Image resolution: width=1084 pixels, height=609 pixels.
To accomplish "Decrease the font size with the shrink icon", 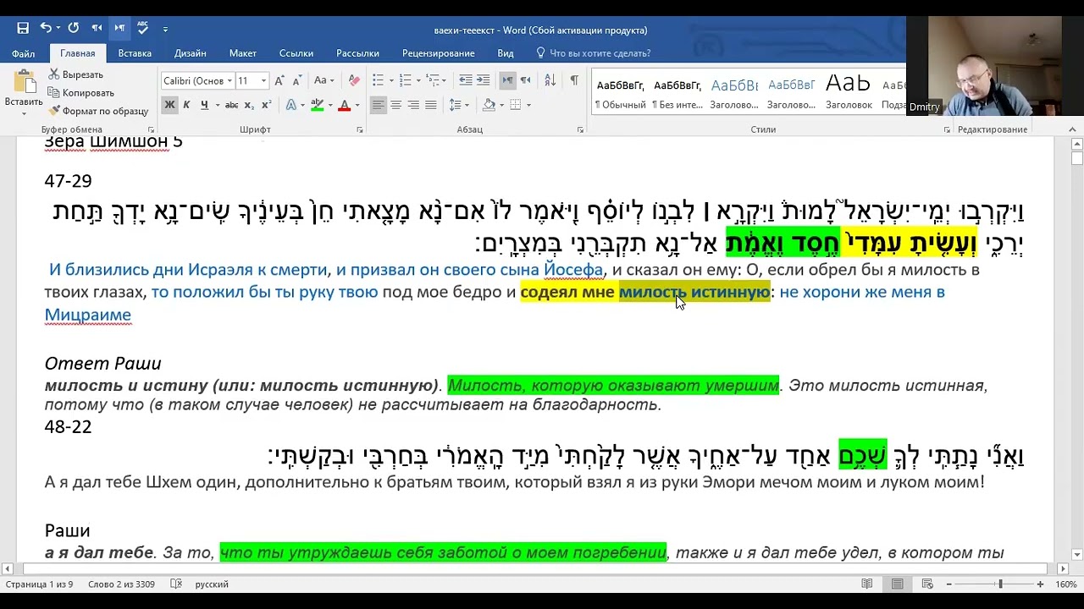I will (297, 80).
